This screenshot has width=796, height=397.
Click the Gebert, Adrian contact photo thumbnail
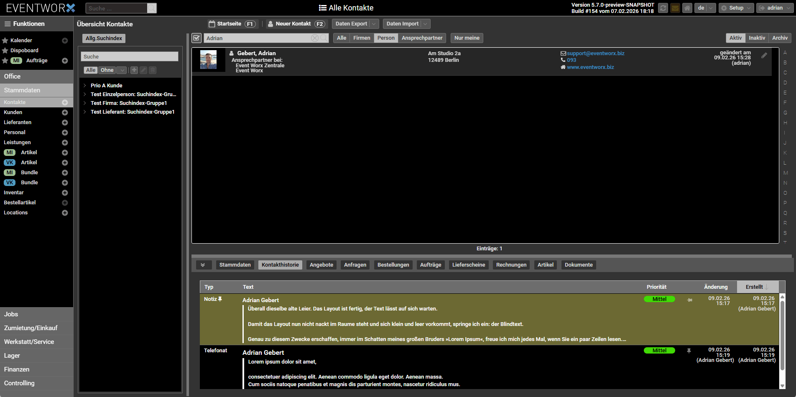pyautogui.click(x=208, y=60)
